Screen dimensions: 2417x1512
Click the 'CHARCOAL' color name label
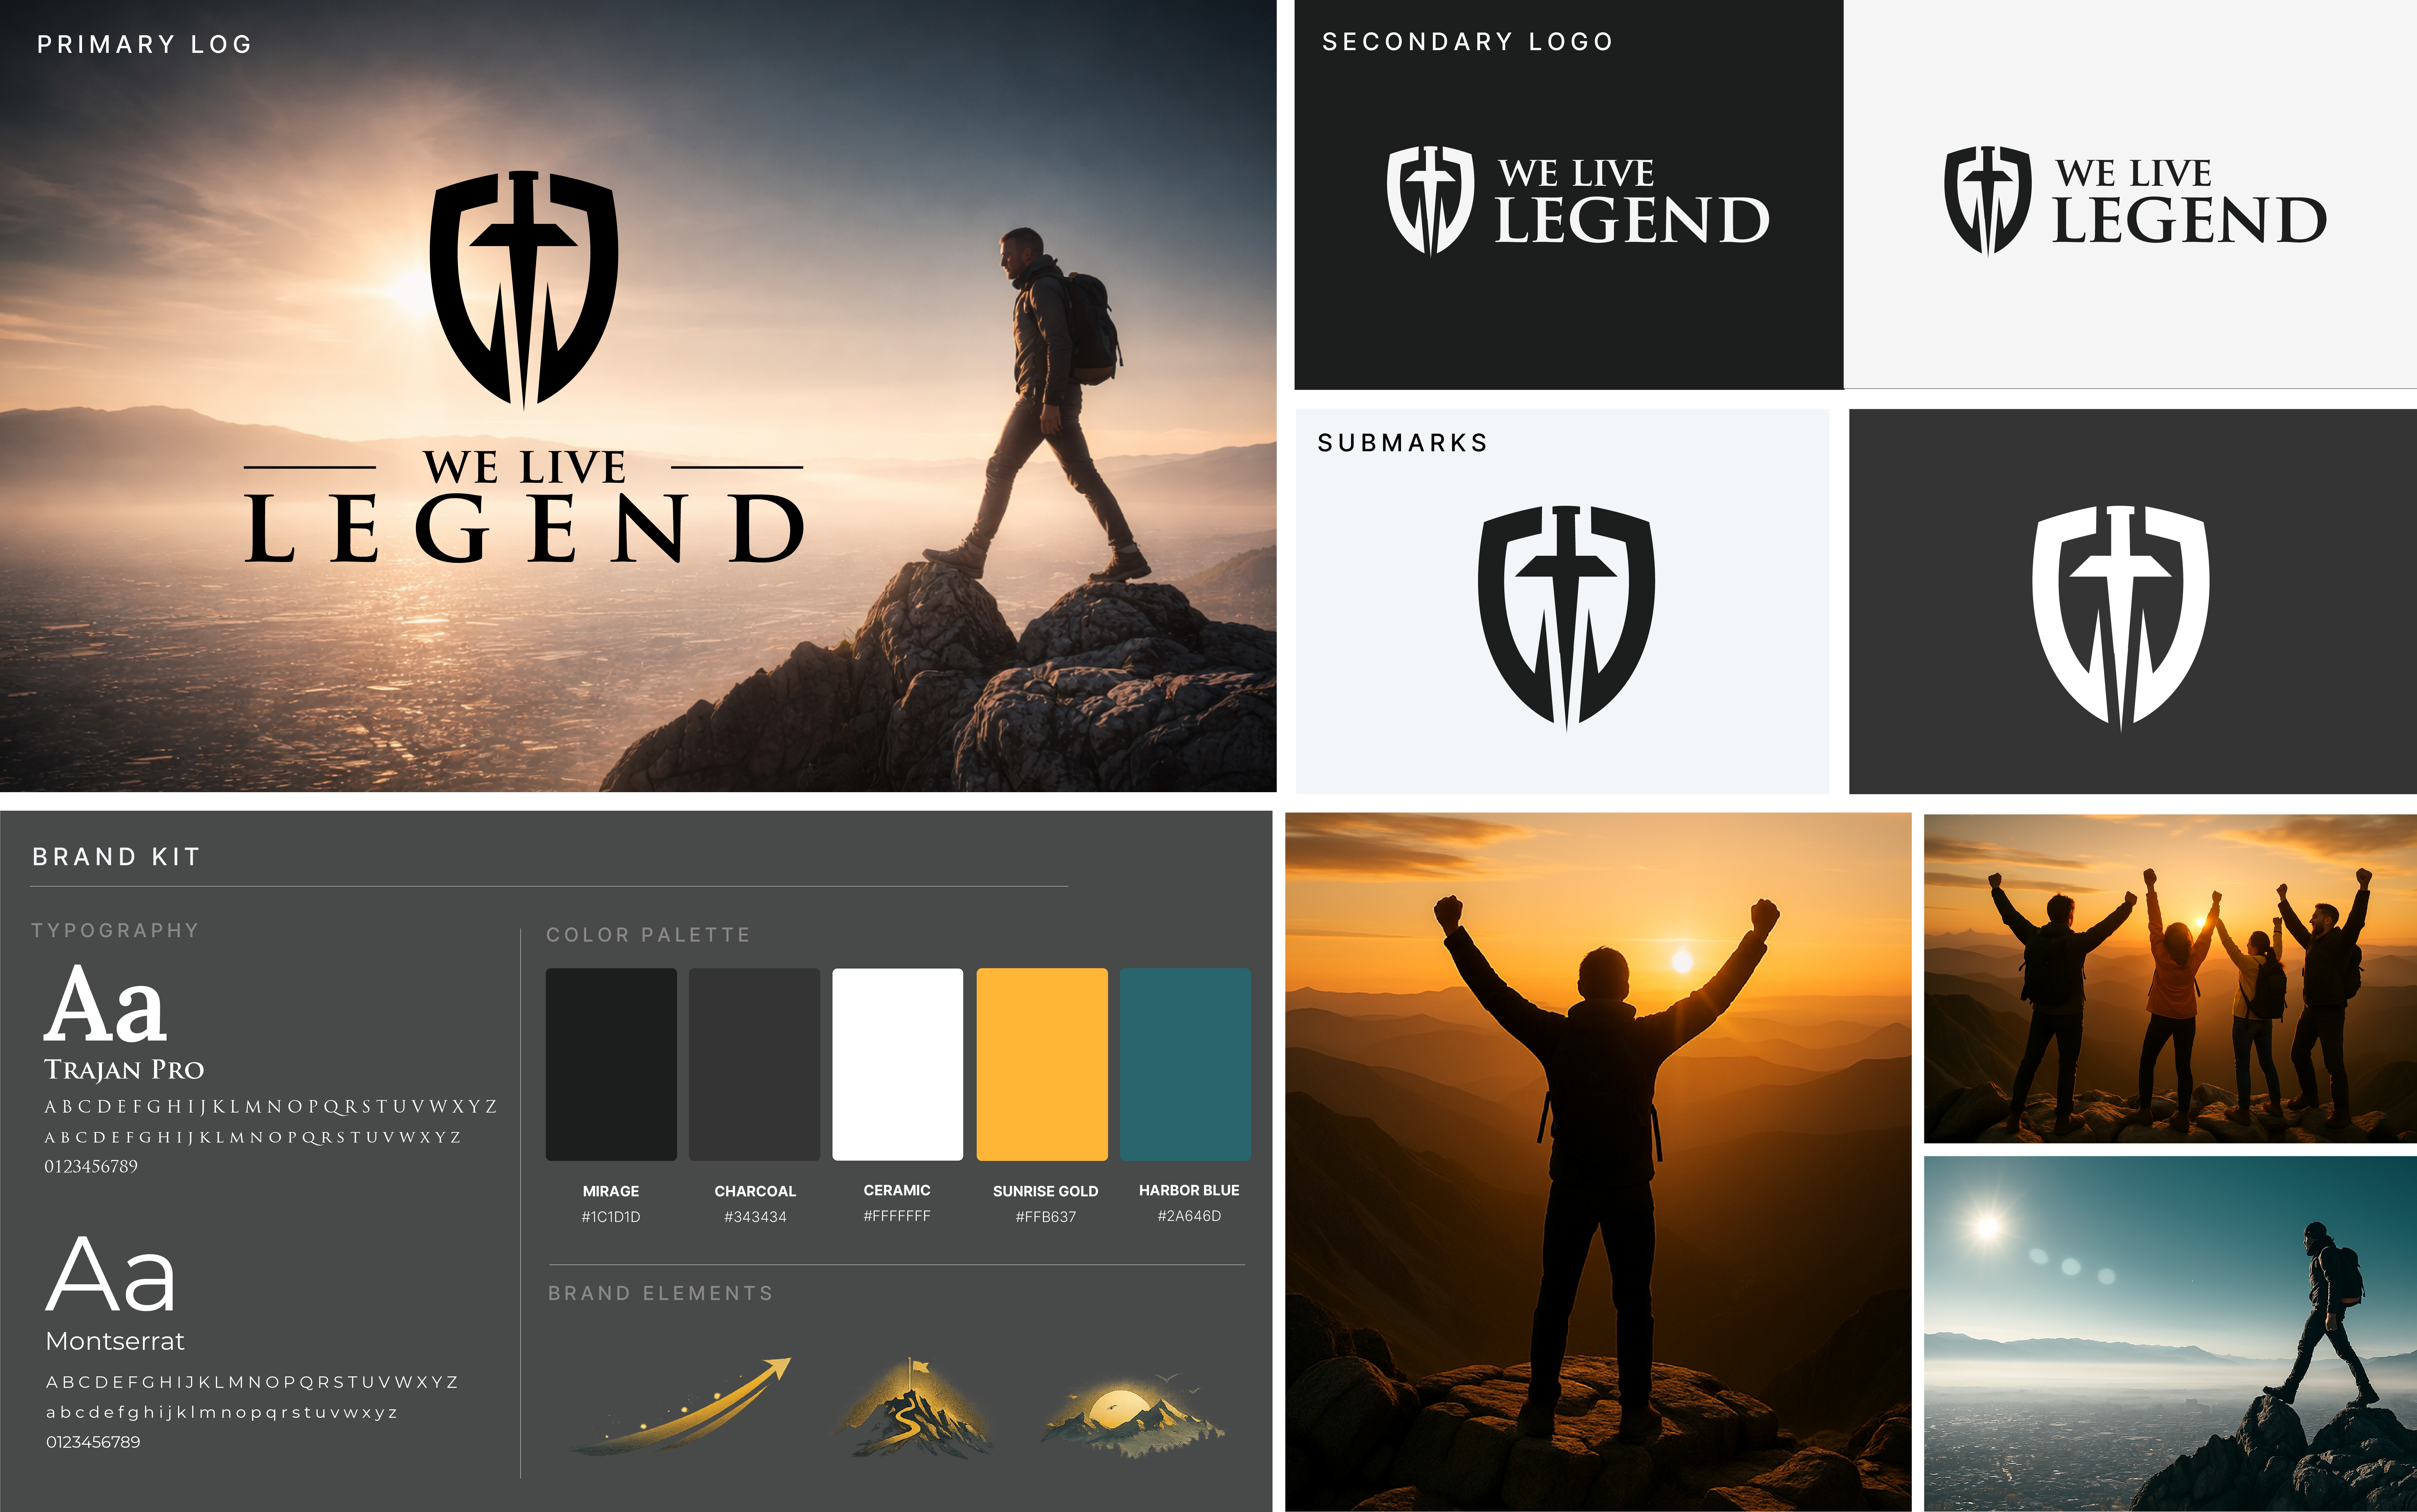click(755, 1191)
